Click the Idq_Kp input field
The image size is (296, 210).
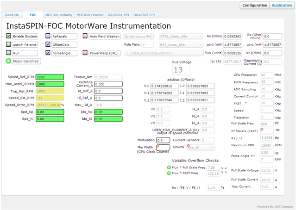point(108,112)
